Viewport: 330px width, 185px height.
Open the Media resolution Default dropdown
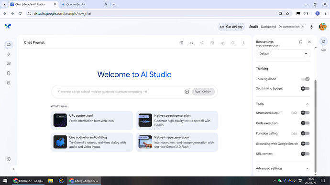point(283,54)
